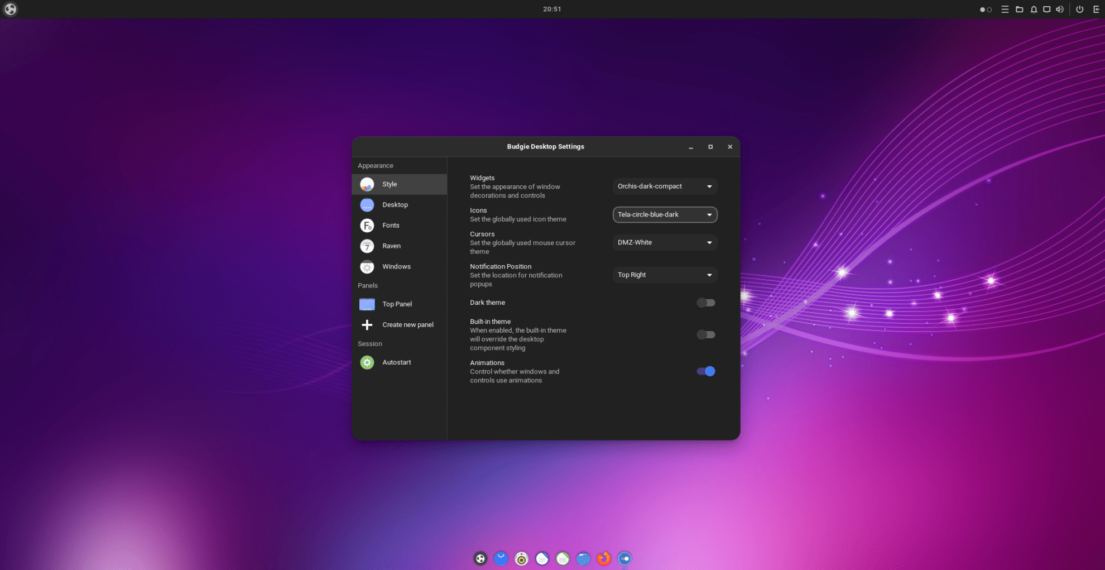The image size is (1105, 570).
Task: Open the Fonts settings icon
Action: point(367,225)
